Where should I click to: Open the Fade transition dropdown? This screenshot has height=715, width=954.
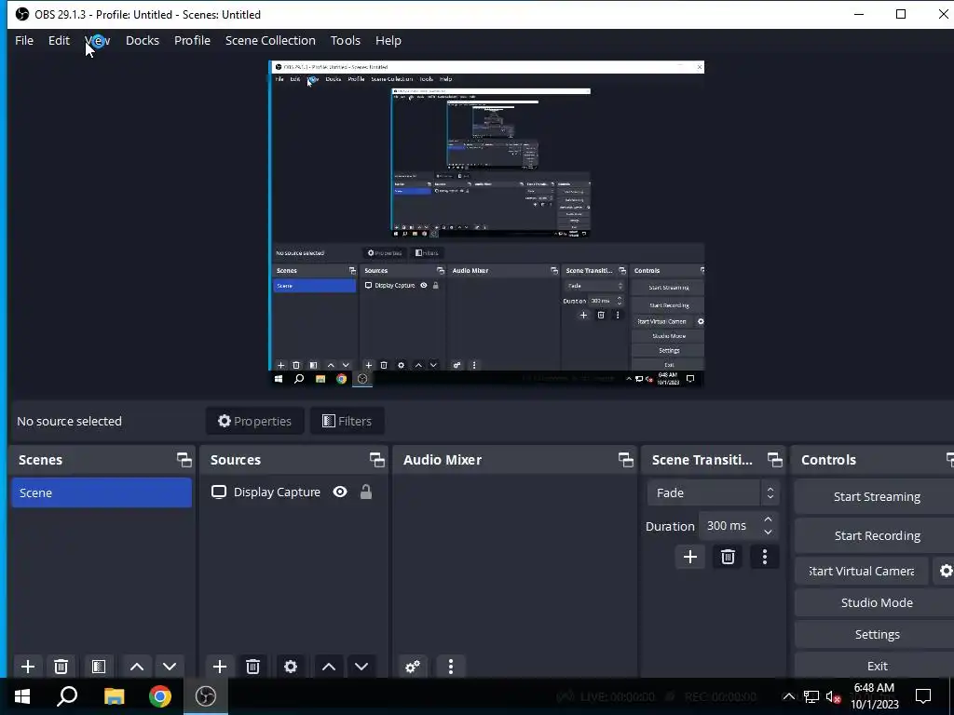point(713,492)
